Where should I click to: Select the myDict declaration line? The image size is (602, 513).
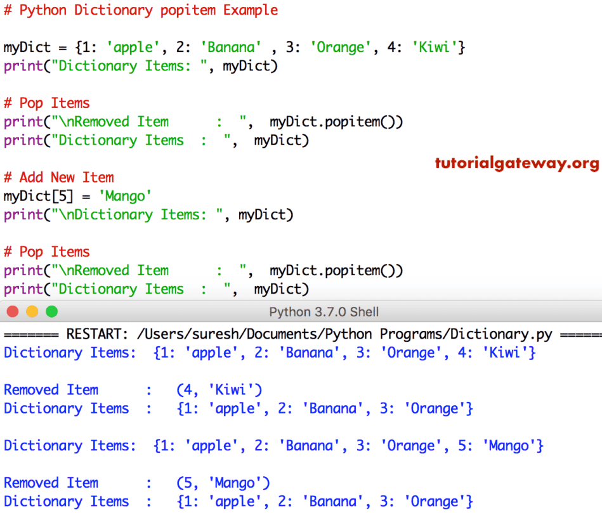(233, 47)
